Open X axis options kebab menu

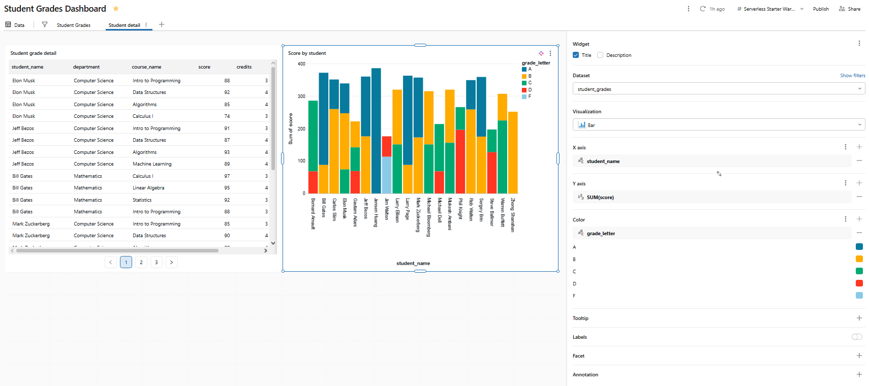pyautogui.click(x=846, y=147)
